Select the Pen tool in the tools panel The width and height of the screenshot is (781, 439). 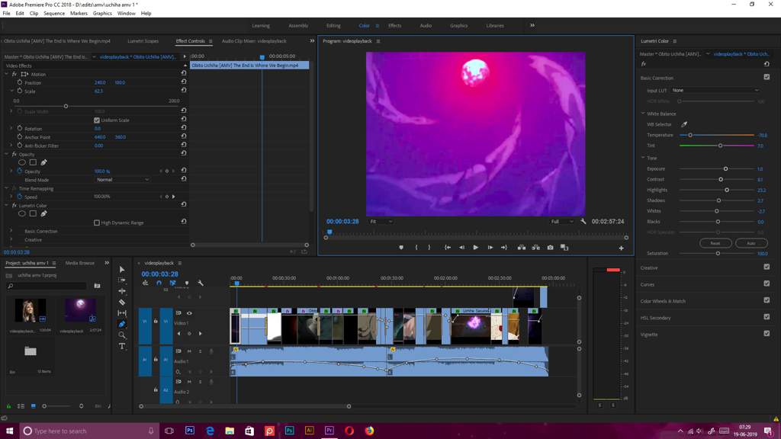[x=121, y=324]
